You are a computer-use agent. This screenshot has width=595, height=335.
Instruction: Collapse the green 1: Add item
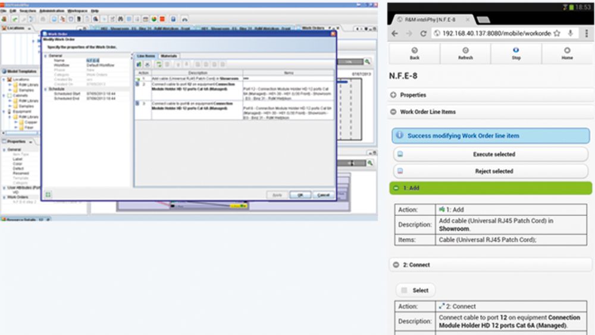click(396, 187)
